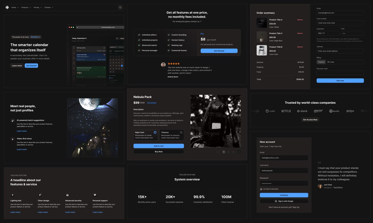Click the Discount code input field
Screen dimensions: 373x223
tap(340, 73)
